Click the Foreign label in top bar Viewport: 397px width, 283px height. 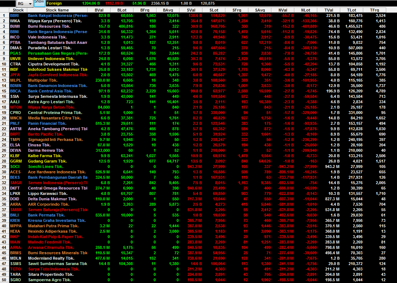click(x=54, y=3)
